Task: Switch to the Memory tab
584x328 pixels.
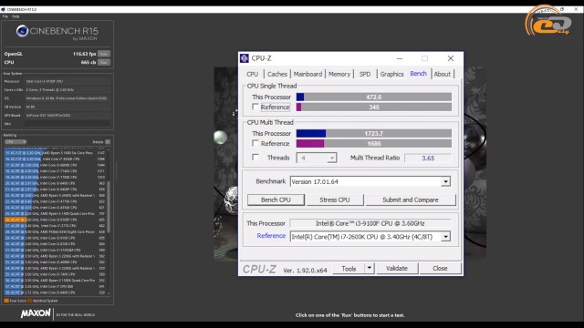Action: 339,74
